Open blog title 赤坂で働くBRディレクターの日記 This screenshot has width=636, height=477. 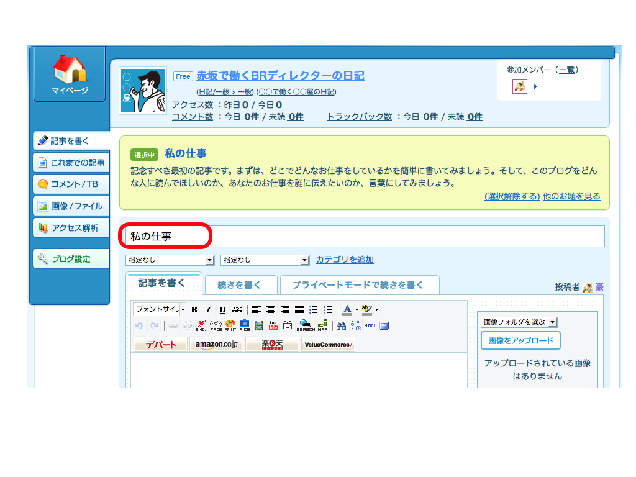click(280, 76)
